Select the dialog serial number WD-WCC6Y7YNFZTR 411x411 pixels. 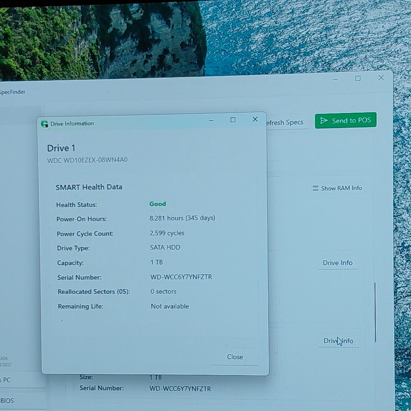tap(181, 277)
